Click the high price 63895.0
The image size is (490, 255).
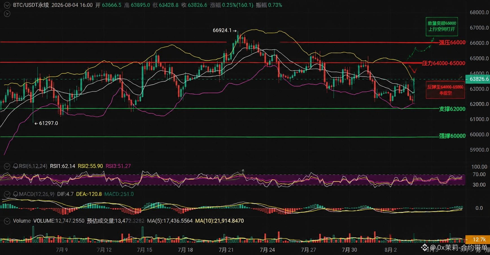[x=140, y=5]
